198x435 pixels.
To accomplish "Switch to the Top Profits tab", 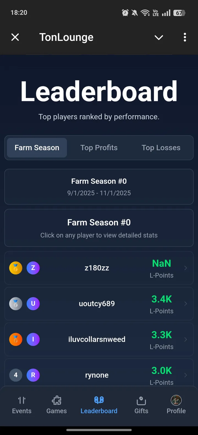I will coord(99,148).
